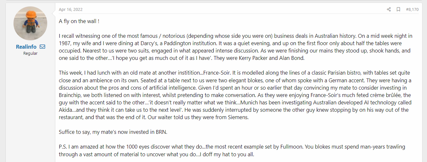Bookmark this post using the bookmark icon

(x=398, y=10)
